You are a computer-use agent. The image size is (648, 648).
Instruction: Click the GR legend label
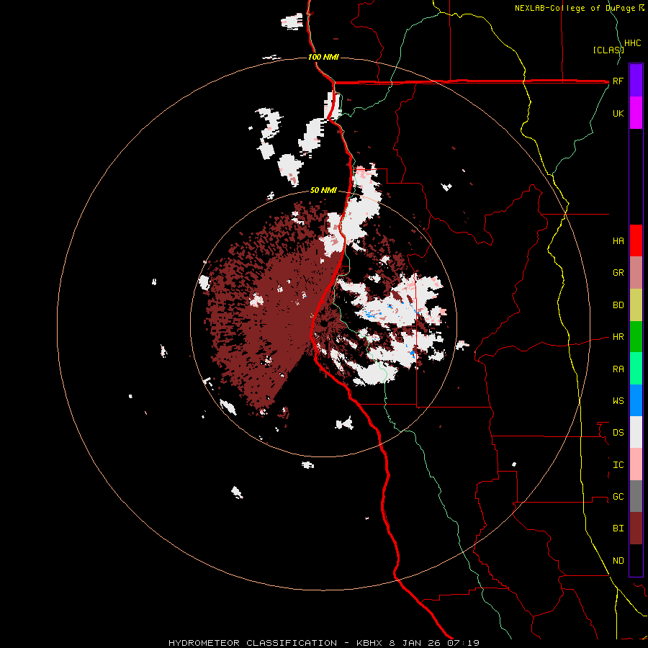coord(618,273)
